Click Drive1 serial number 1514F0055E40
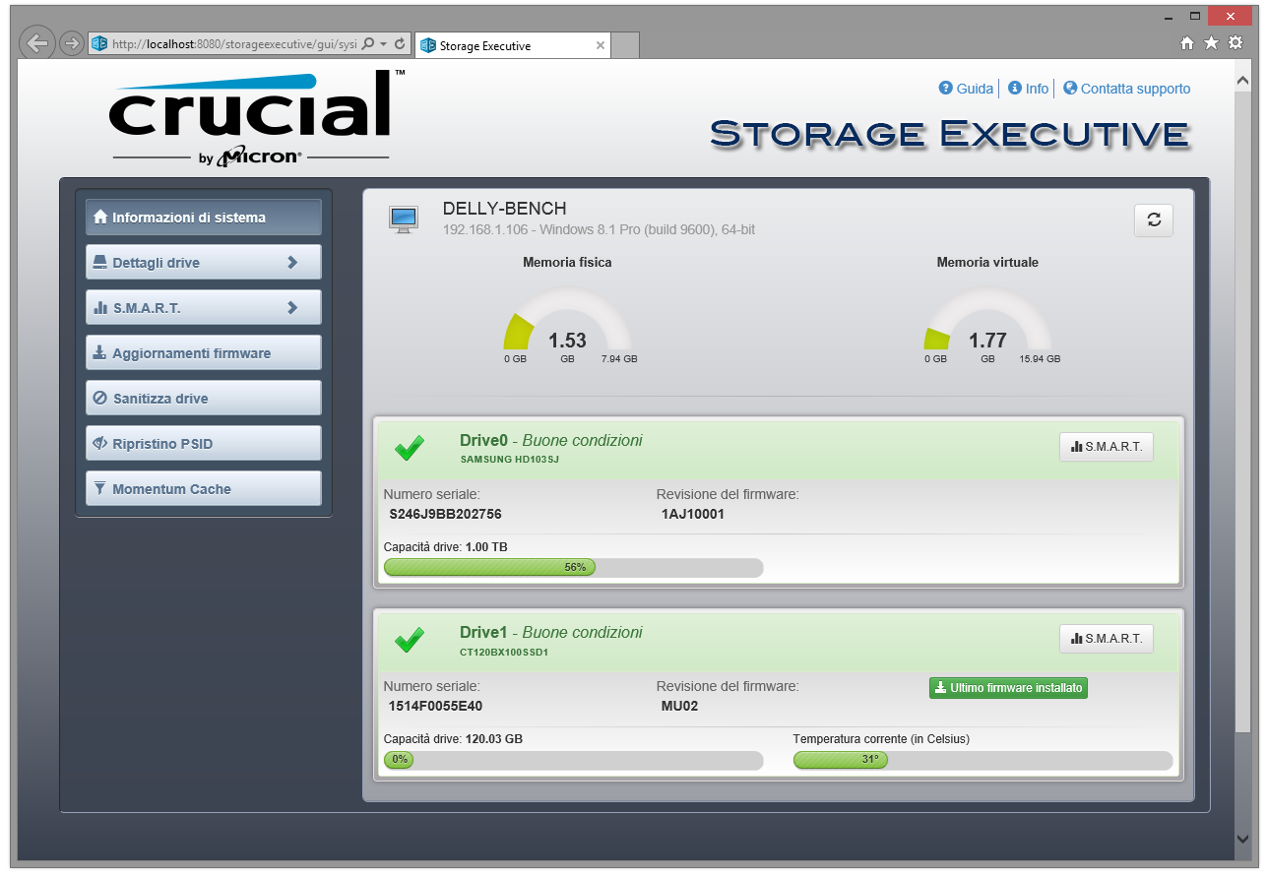1267x877 pixels. pyautogui.click(x=435, y=706)
